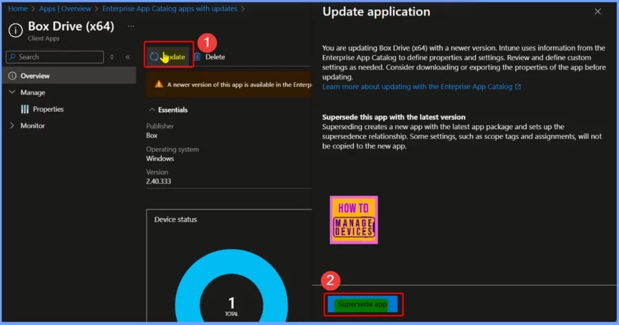Close the Update application panel
This screenshot has height=325, width=619.
598,11
